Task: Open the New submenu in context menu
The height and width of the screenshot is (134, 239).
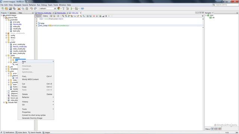Action: pyautogui.click(x=36, y=61)
